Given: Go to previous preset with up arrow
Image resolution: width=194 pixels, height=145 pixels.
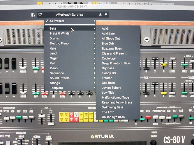Looking at the screenshot, I should click(100, 14).
